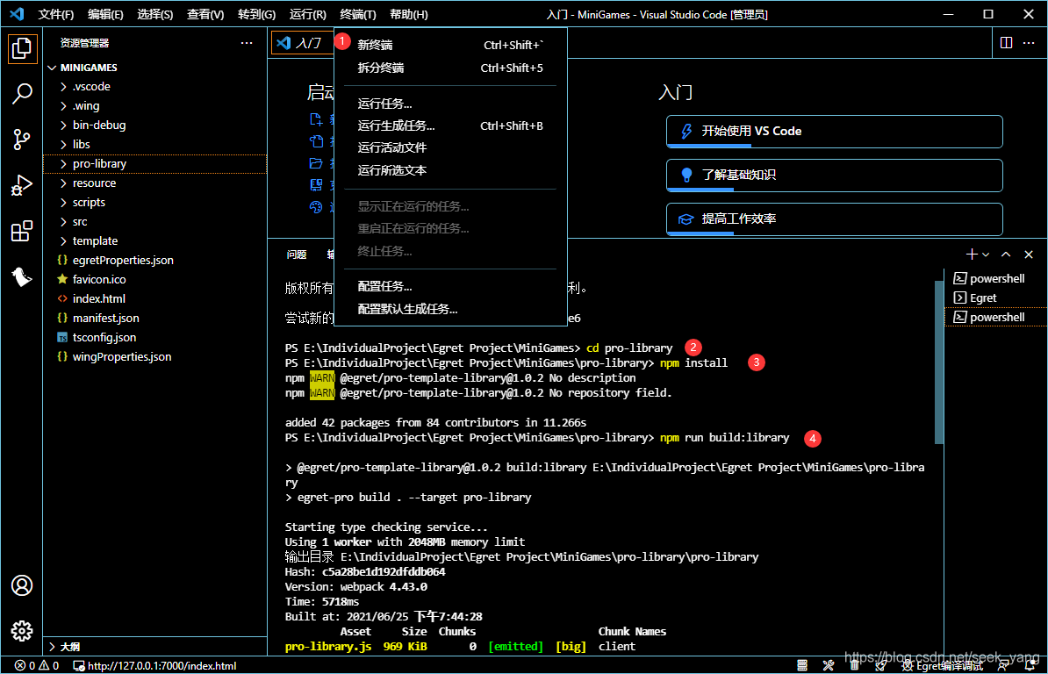Click the 了解基础知识 button

[x=834, y=175]
